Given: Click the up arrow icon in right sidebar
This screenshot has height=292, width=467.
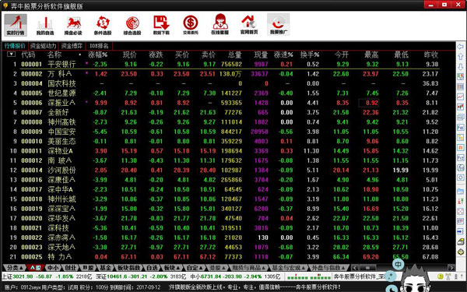Looking at the screenshot, I should [461, 57].
